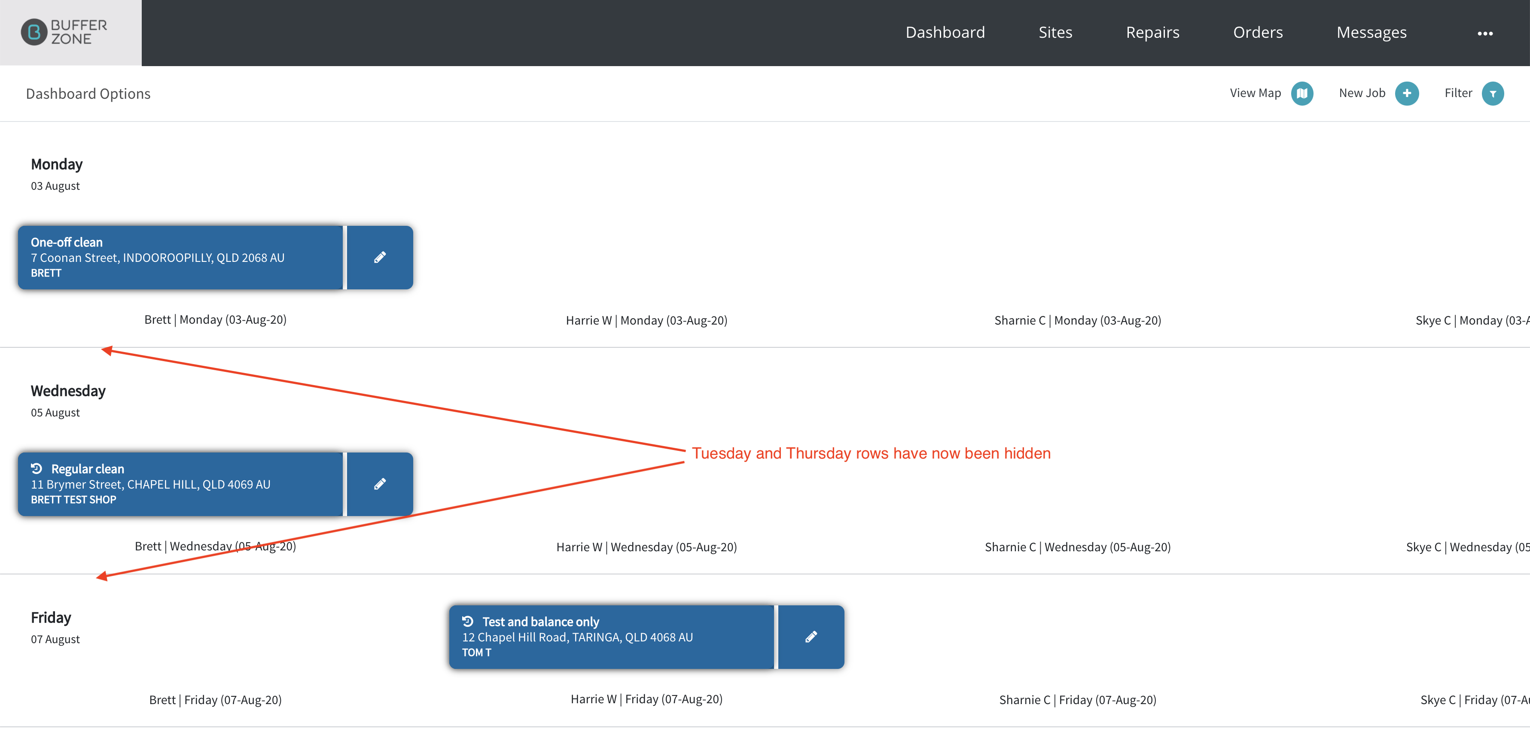This screenshot has height=729, width=1530.
Task: Click 'Brett | Monday (03-Aug-20)' label
Action: coord(215,320)
